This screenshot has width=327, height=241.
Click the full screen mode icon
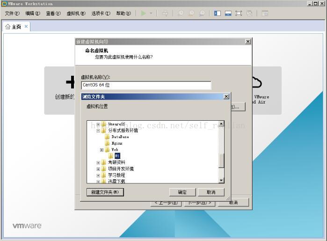coord(239,14)
